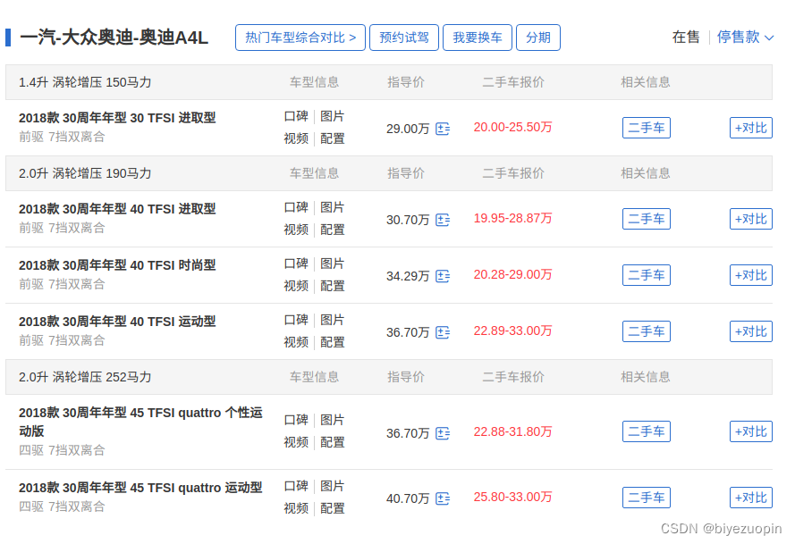Open 口碑 link for 45 TFSI quattro 运动型

pyautogui.click(x=296, y=486)
